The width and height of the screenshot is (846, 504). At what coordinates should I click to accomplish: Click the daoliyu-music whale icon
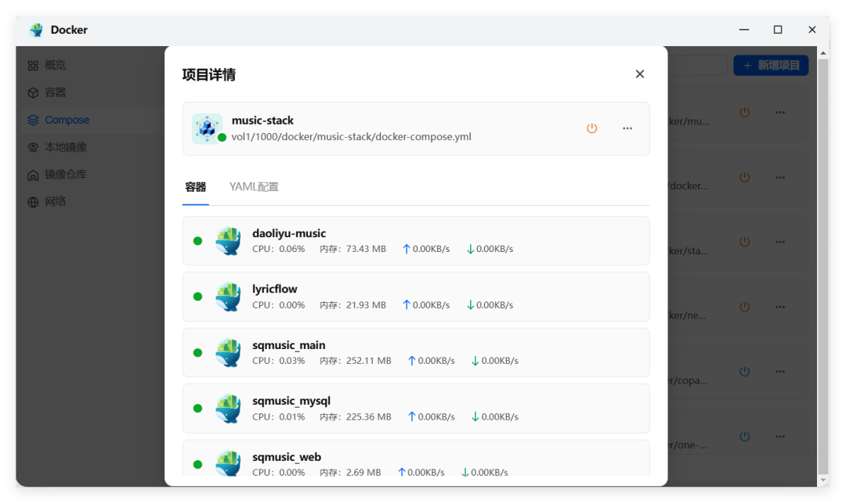(228, 241)
